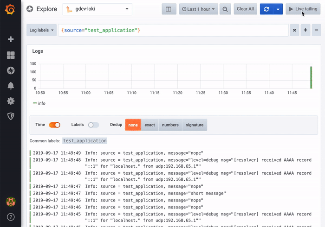Click the split view icon button
Viewport: 325px width, 227px height.
169,9
